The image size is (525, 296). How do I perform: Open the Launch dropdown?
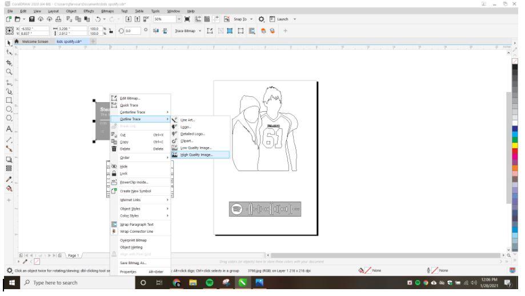[295, 19]
